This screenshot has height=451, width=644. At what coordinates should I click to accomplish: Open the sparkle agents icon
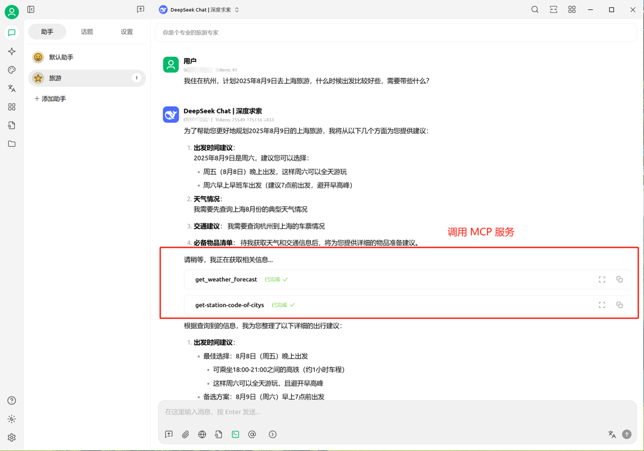(12, 51)
